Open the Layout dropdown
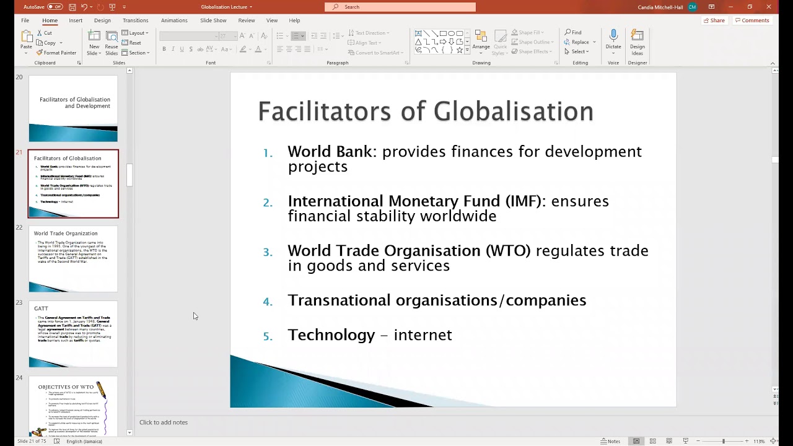Viewport: 793px width, 446px height. (x=135, y=33)
